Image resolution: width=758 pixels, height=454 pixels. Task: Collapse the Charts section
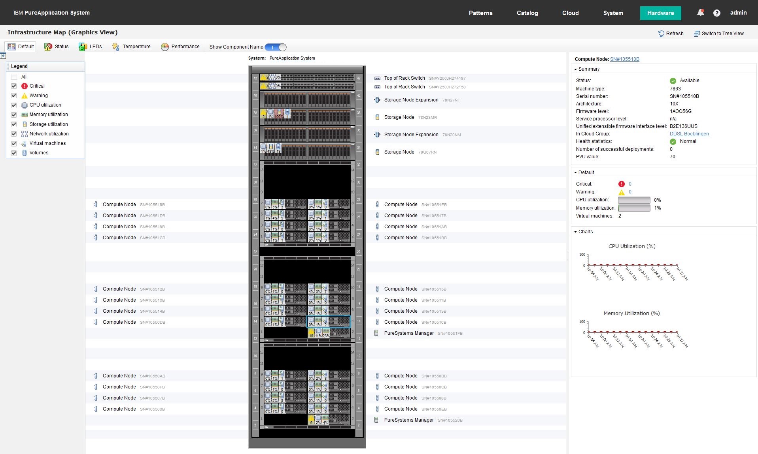point(576,232)
